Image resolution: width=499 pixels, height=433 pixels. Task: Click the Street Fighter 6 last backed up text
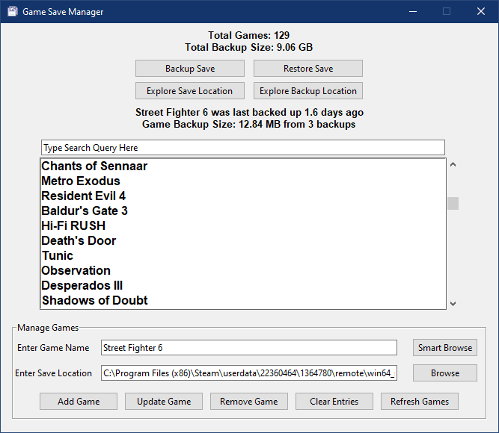pos(249,112)
